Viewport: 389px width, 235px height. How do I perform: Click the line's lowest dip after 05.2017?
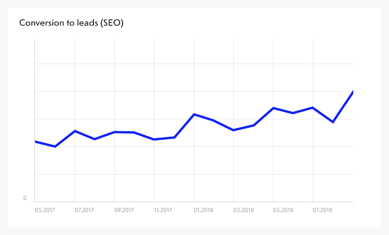point(55,146)
